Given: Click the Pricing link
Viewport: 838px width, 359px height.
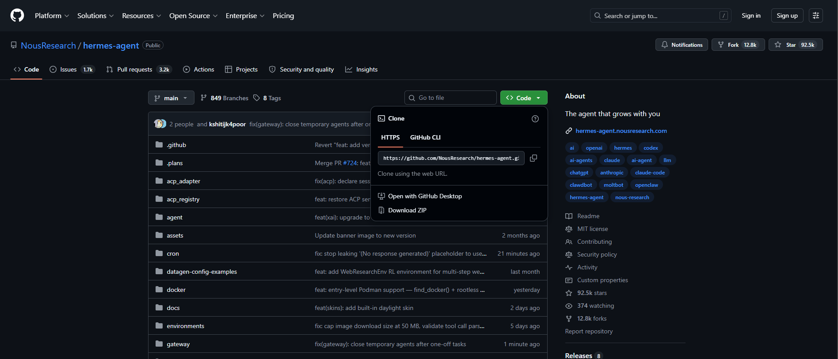Looking at the screenshot, I should click(x=283, y=15).
